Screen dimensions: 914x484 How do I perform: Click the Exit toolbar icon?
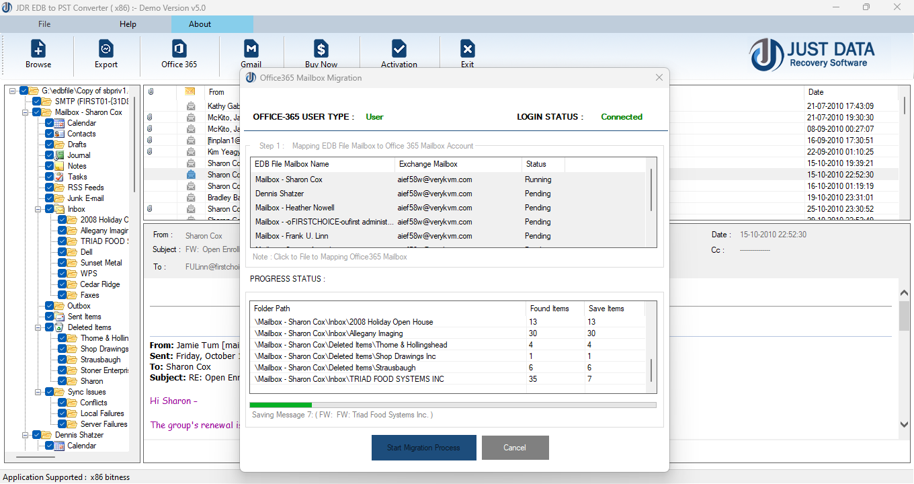pyautogui.click(x=466, y=54)
